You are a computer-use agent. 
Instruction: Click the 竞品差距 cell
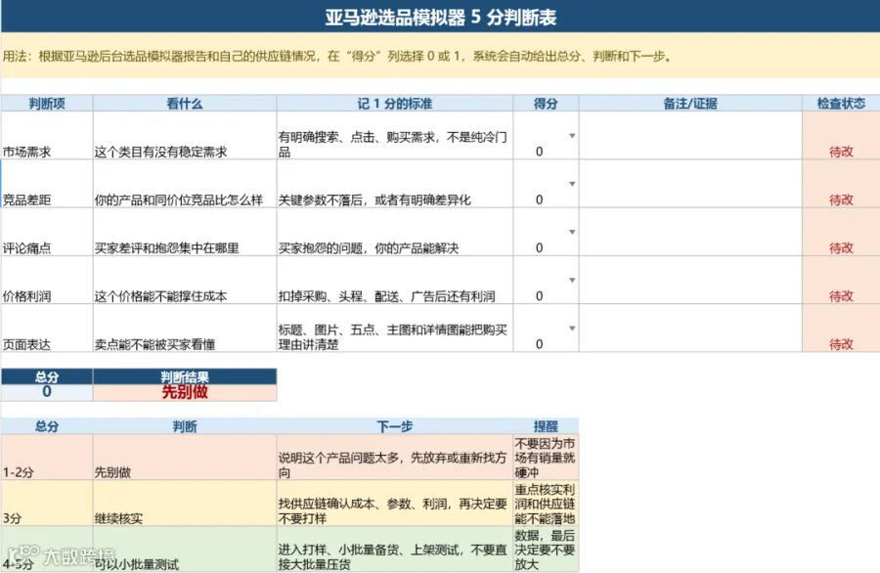point(47,184)
